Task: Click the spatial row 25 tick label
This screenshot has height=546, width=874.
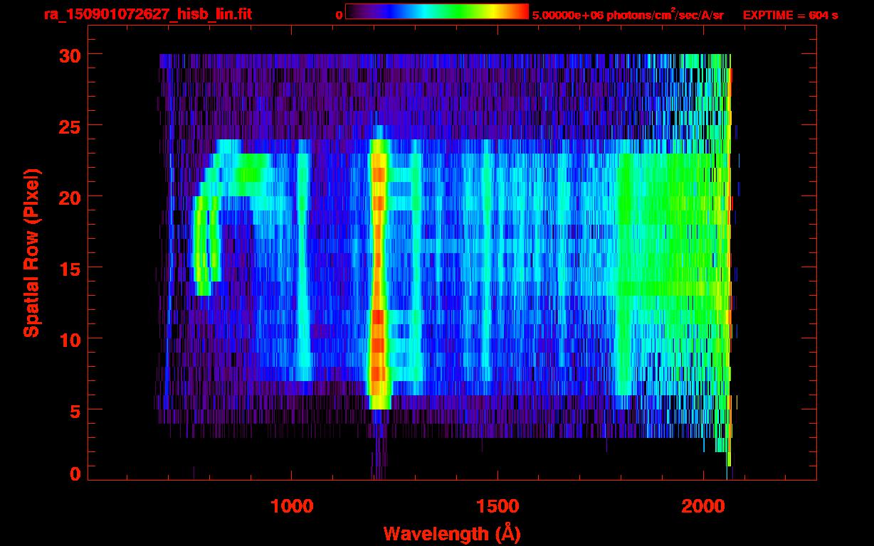Action: [68, 125]
